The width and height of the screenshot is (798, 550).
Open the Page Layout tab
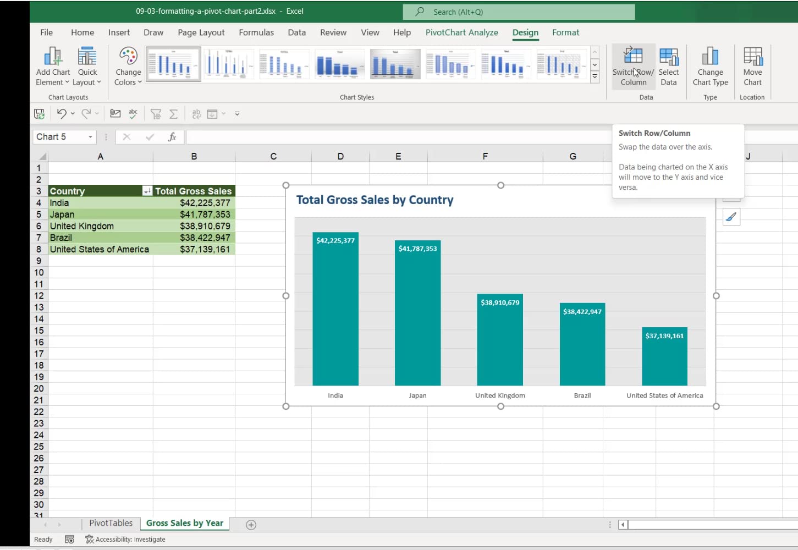coord(201,32)
